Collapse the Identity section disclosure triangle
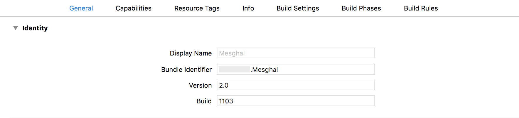This screenshot has width=519, height=118. pyautogui.click(x=16, y=28)
